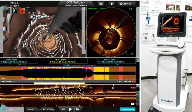The height and width of the screenshot is (112, 192).
Task: Click the bookmark tag icon on L-mode
Action: coord(132,104)
